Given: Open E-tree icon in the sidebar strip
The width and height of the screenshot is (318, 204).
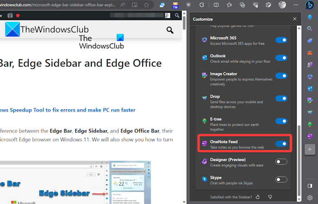Looking at the screenshot, I should coord(310,124).
